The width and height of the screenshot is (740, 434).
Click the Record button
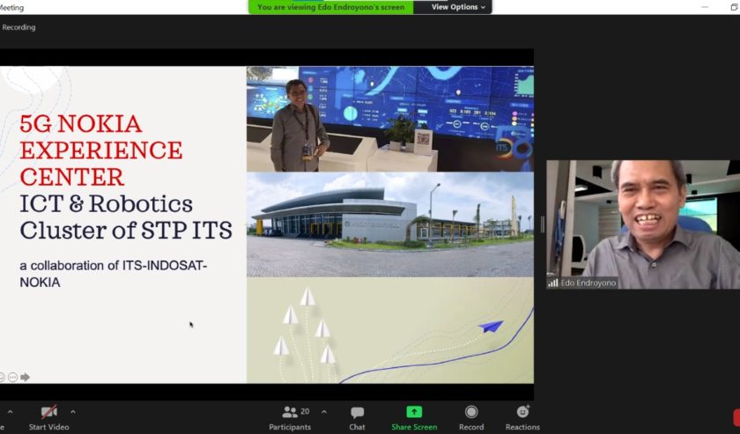[471, 417]
